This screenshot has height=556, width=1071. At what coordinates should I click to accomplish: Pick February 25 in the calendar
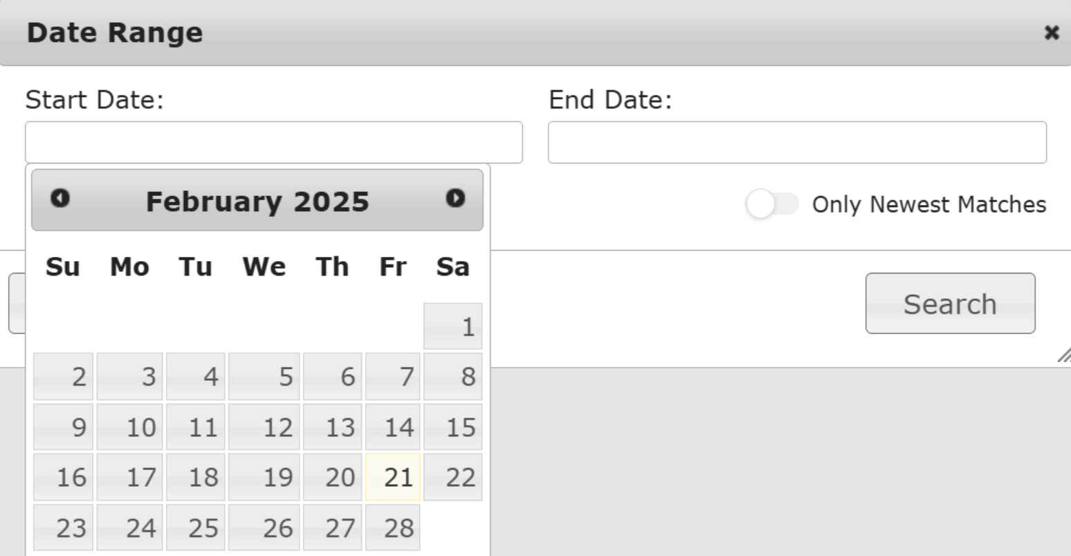pyautogui.click(x=196, y=528)
